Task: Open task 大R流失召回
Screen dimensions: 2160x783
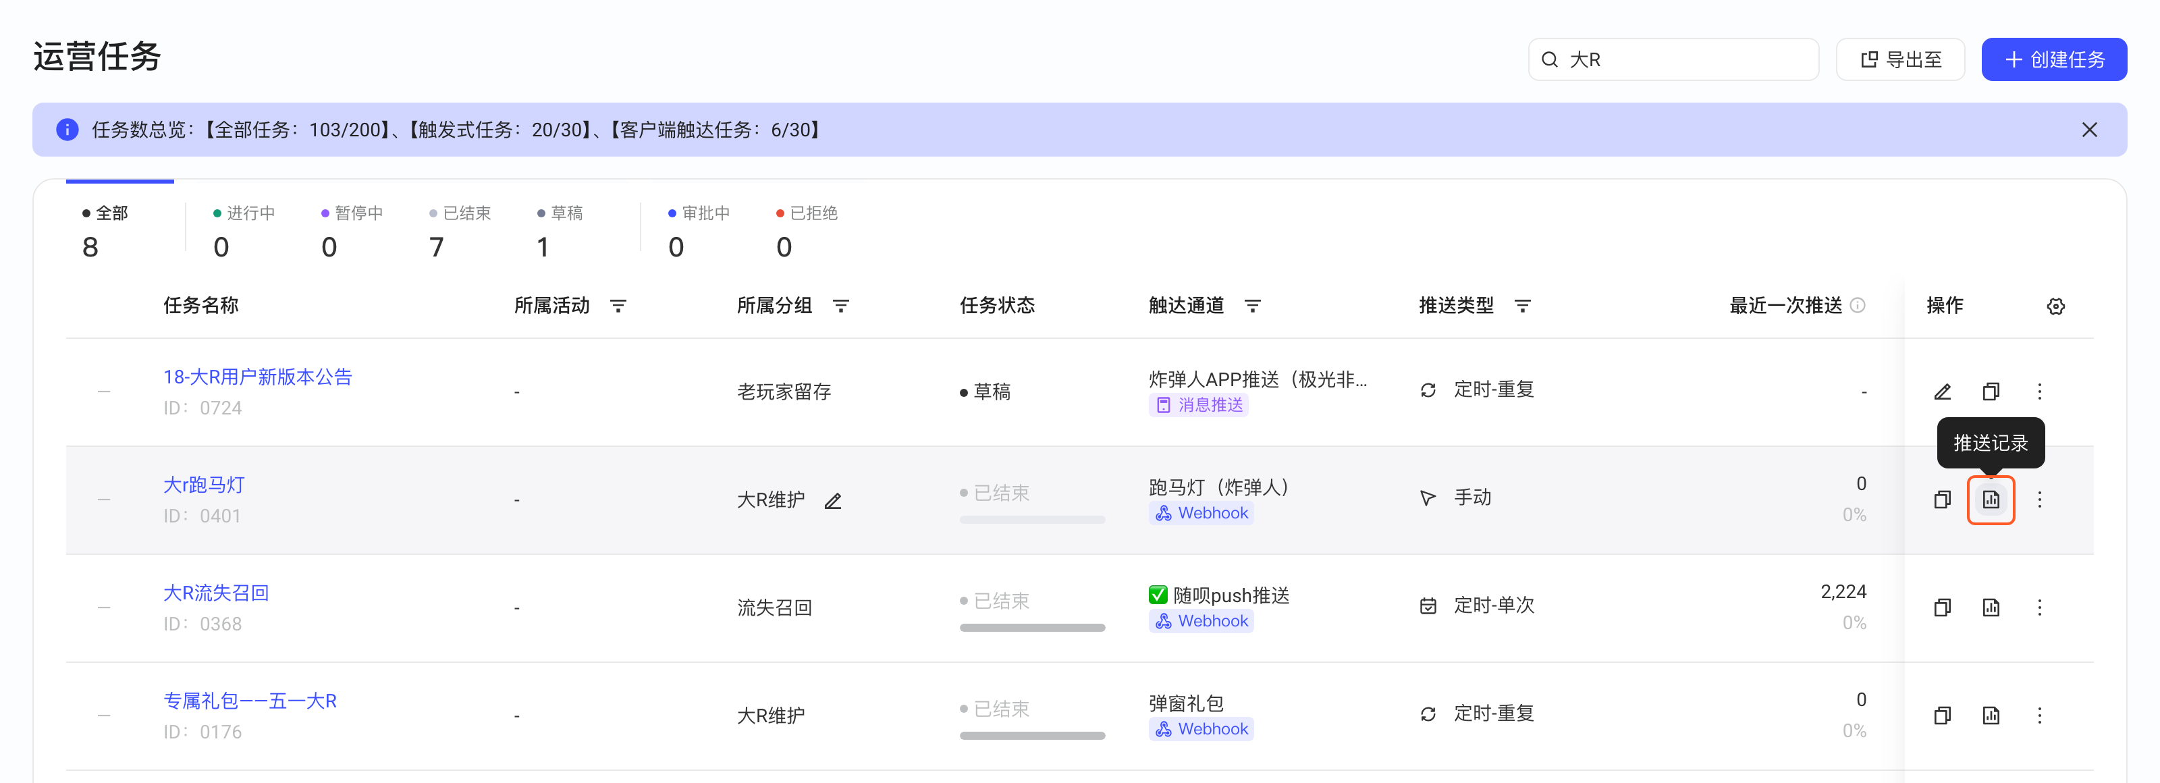Action: [215, 593]
